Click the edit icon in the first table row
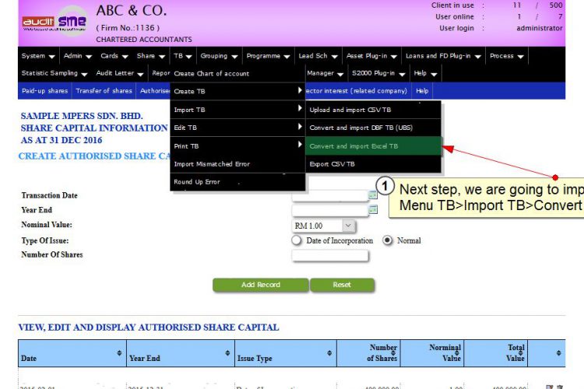Image resolution: width=584 pixels, height=389 pixels. pyautogui.click(x=550, y=387)
